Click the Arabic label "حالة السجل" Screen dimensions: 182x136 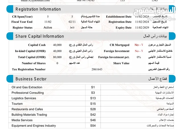click(86, 27)
